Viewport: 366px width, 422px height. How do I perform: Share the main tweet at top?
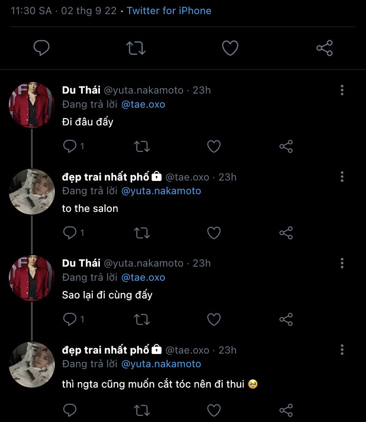(x=324, y=48)
